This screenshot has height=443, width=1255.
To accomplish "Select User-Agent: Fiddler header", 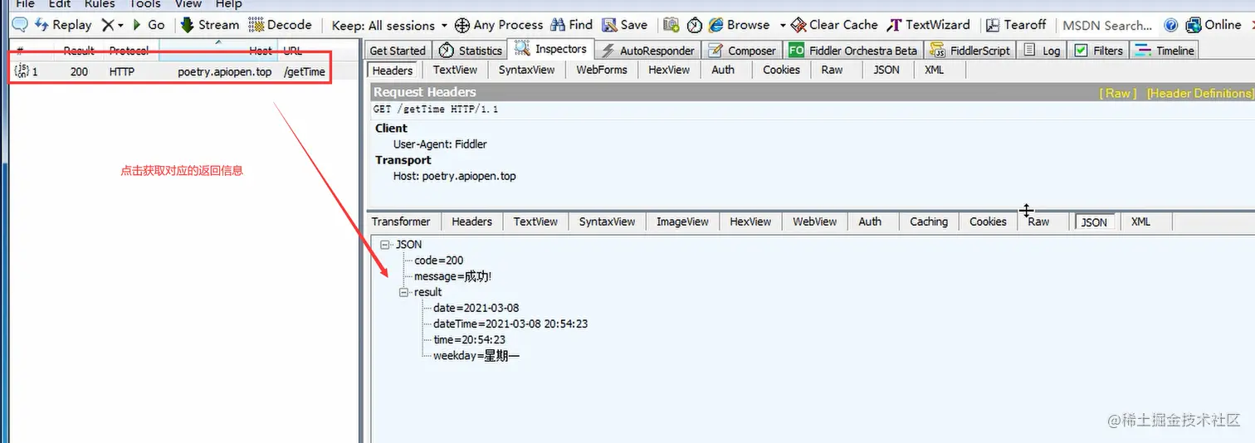I will tap(440, 144).
